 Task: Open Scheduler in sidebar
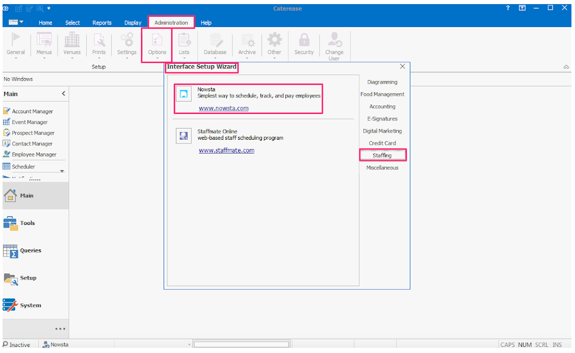pyautogui.click(x=23, y=167)
